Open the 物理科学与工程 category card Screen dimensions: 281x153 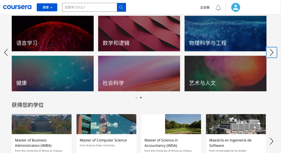(x=225, y=33)
